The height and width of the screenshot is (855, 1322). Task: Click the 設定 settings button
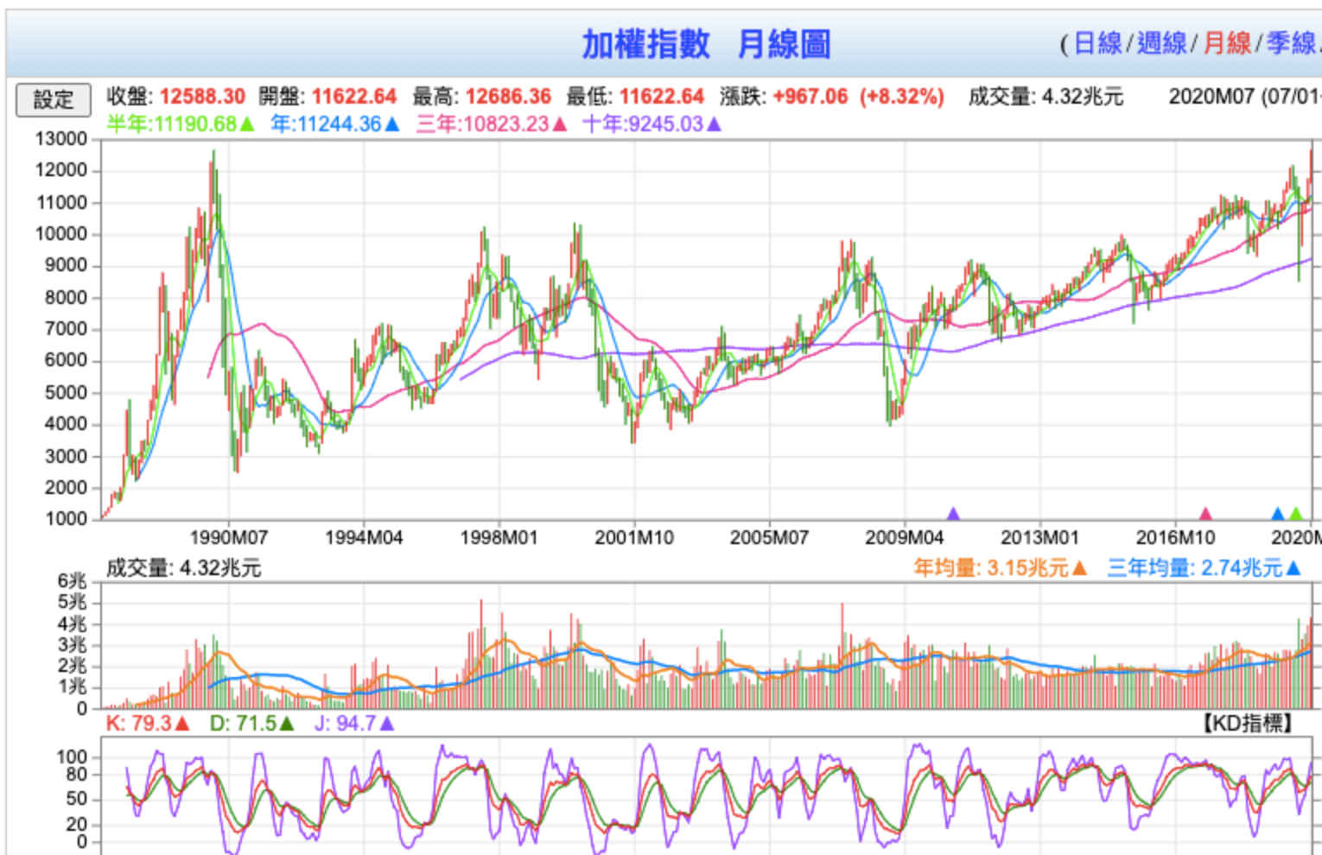click(53, 99)
